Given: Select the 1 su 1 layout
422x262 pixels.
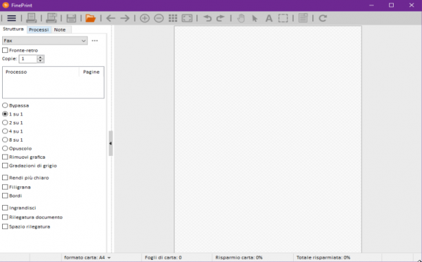Looking at the screenshot, I should [x=5, y=114].
